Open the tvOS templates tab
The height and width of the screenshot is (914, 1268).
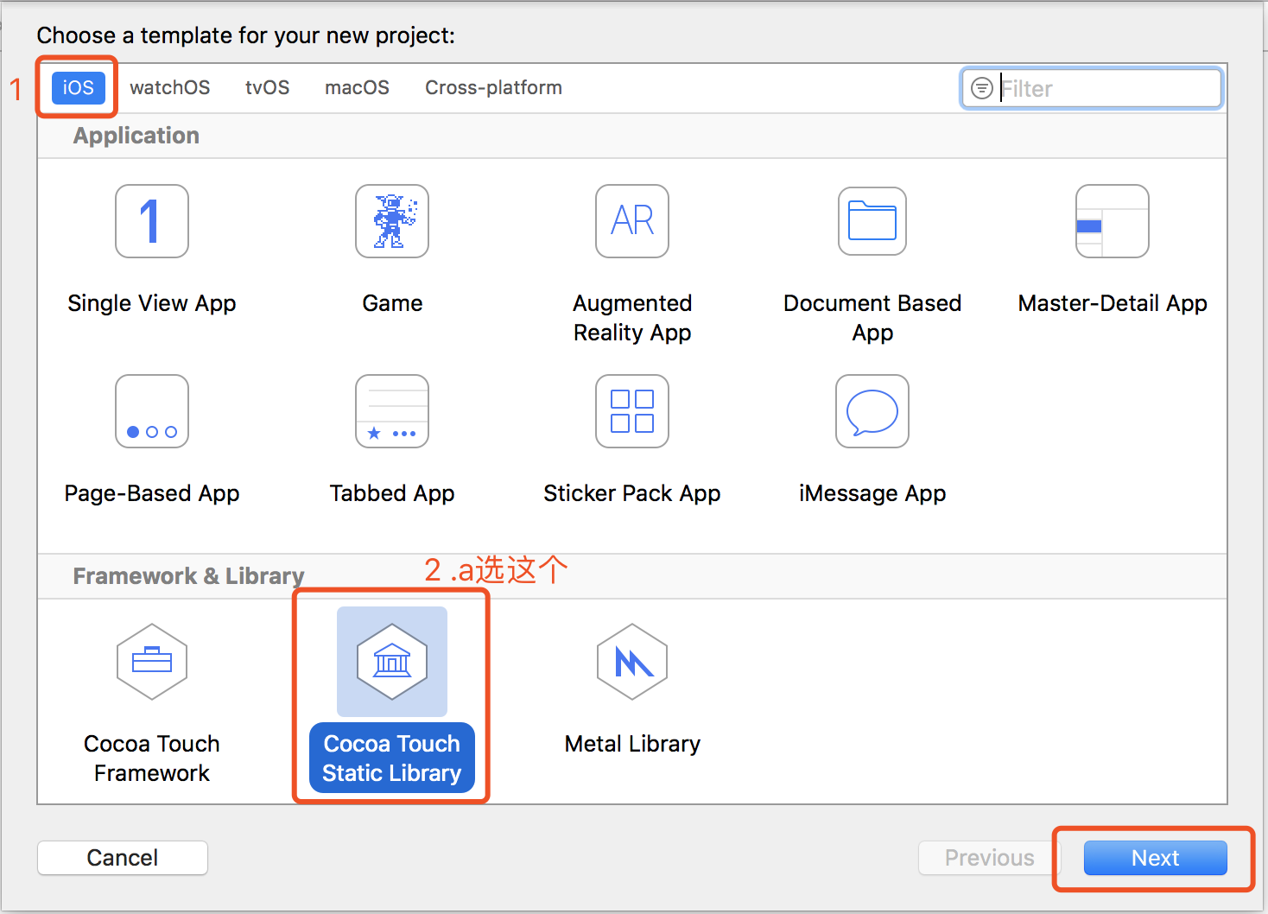(268, 87)
